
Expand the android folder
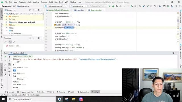(7, 22)
